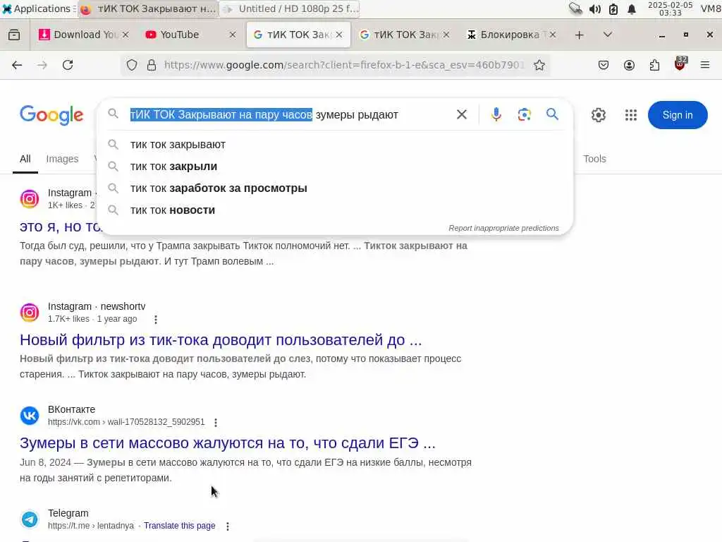722x542 pixels.
Task: Go forward to the next page
Action: click(x=42, y=65)
